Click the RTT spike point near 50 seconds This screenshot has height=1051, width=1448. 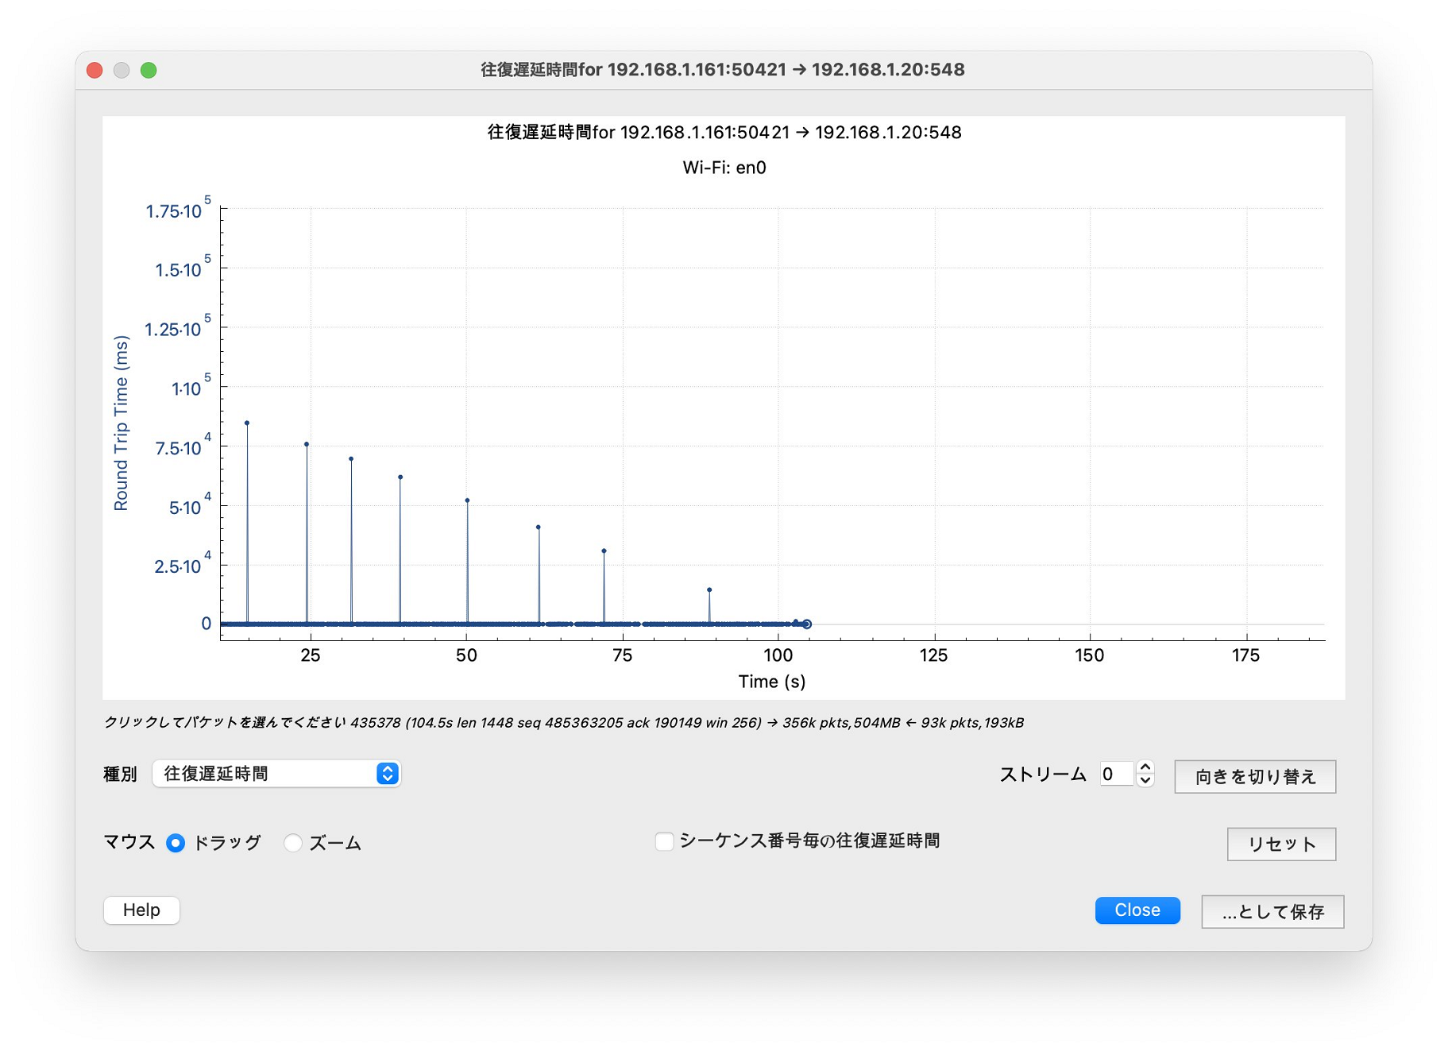[467, 500]
